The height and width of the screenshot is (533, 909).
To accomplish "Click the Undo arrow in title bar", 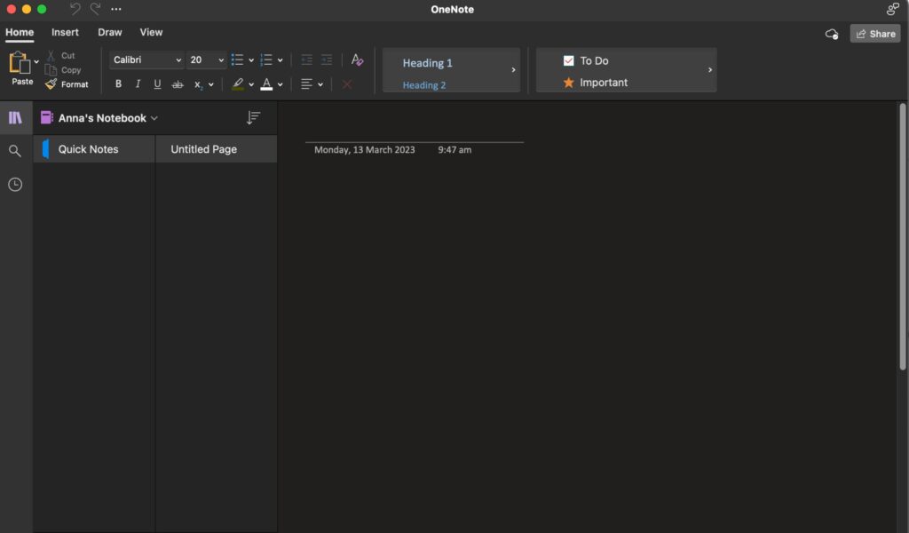I will click(75, 9).
